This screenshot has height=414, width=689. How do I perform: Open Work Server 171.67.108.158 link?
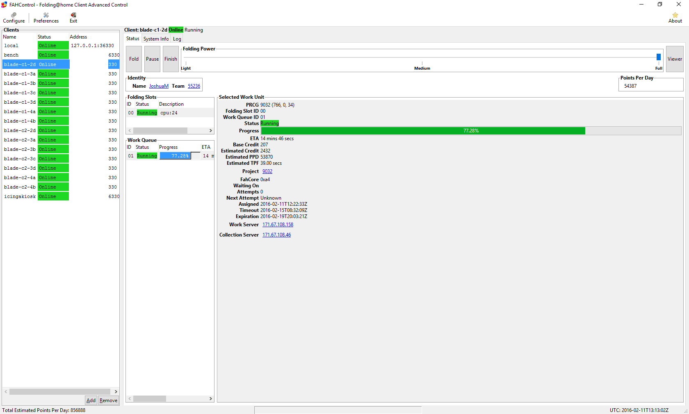tap(278, 225)
